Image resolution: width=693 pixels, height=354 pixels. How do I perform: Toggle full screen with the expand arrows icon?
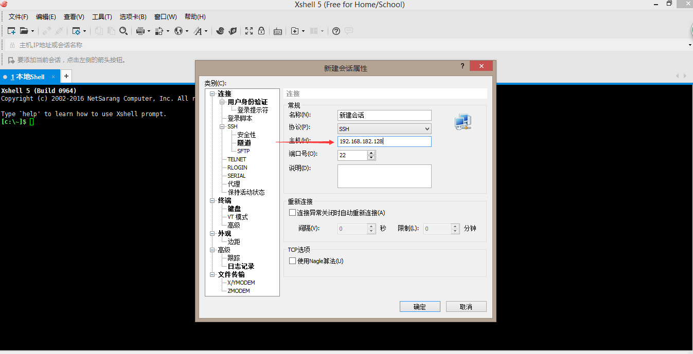[249, 31]
